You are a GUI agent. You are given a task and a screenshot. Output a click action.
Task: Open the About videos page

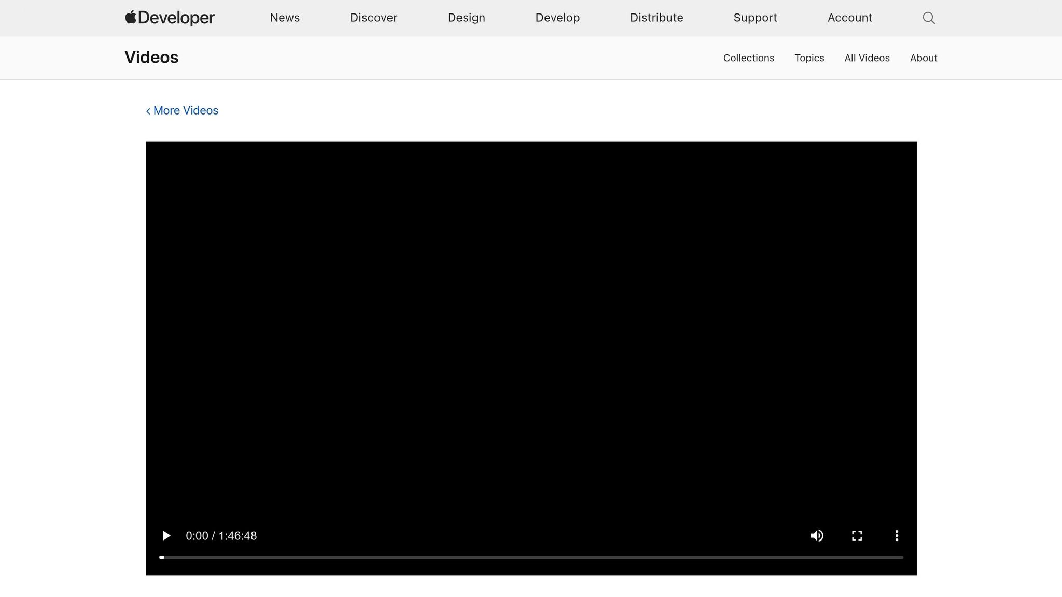[923, 58]
